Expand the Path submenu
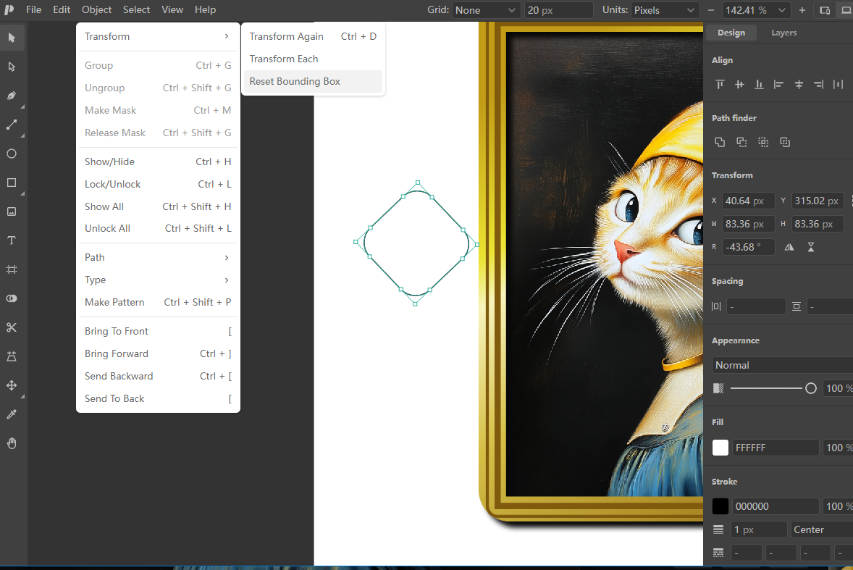 [x=158, y=257]
